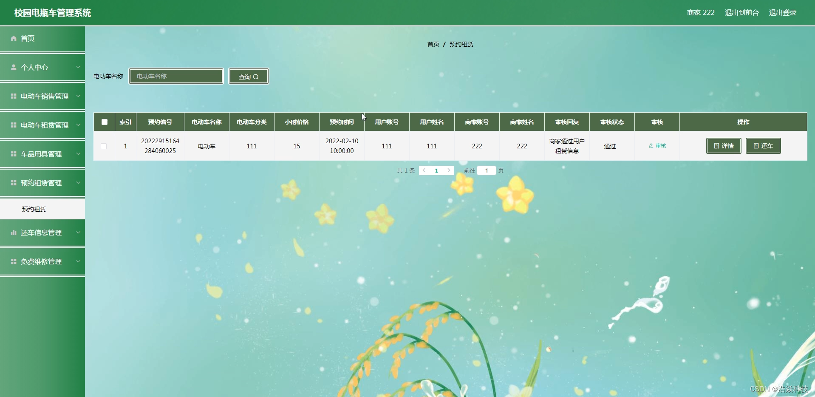
Task: Click the 还车 button in the table
Action: point(763,146)
